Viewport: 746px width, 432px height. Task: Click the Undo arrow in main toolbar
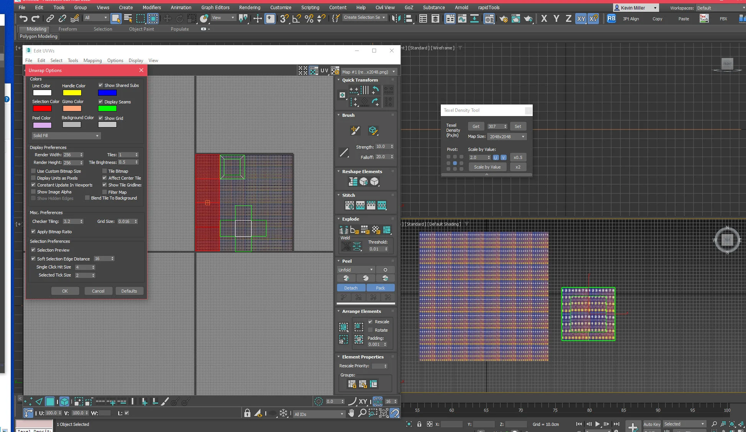[23, 18]
